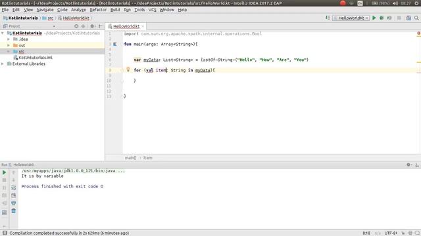Expand External Libraries node
Viewport: 421px width, 236px height.
coord(3,64)
